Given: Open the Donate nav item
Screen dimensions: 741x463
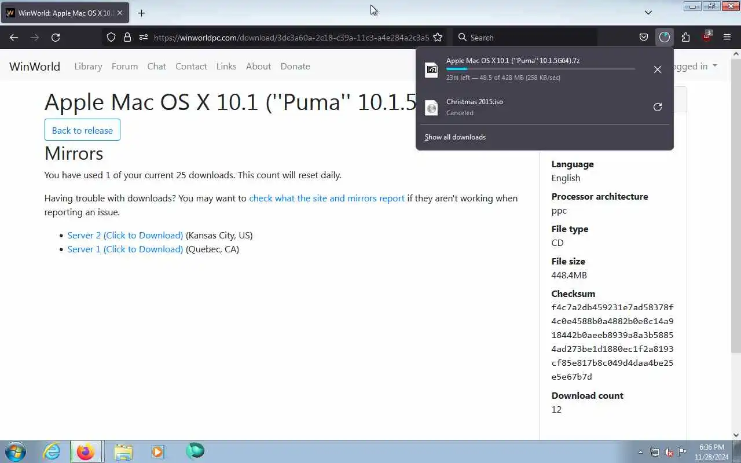Looking at the screenshot, I should point(295,66).
